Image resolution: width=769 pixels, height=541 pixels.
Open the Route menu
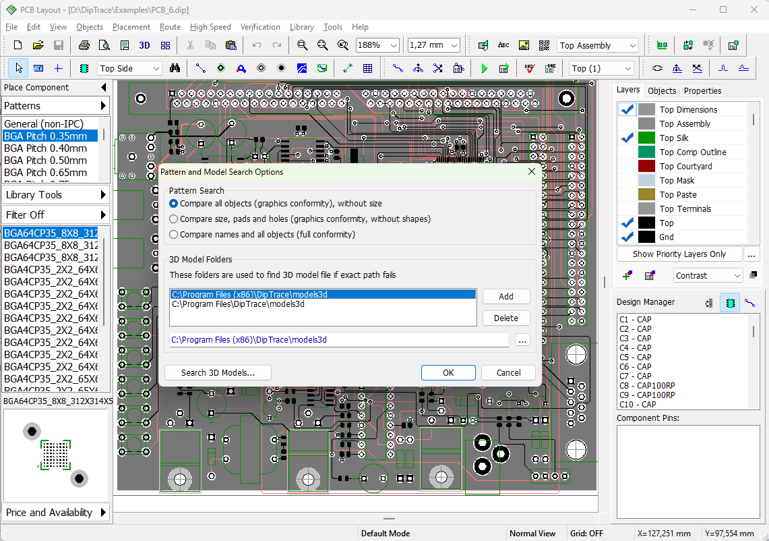(x=170, y=27)
